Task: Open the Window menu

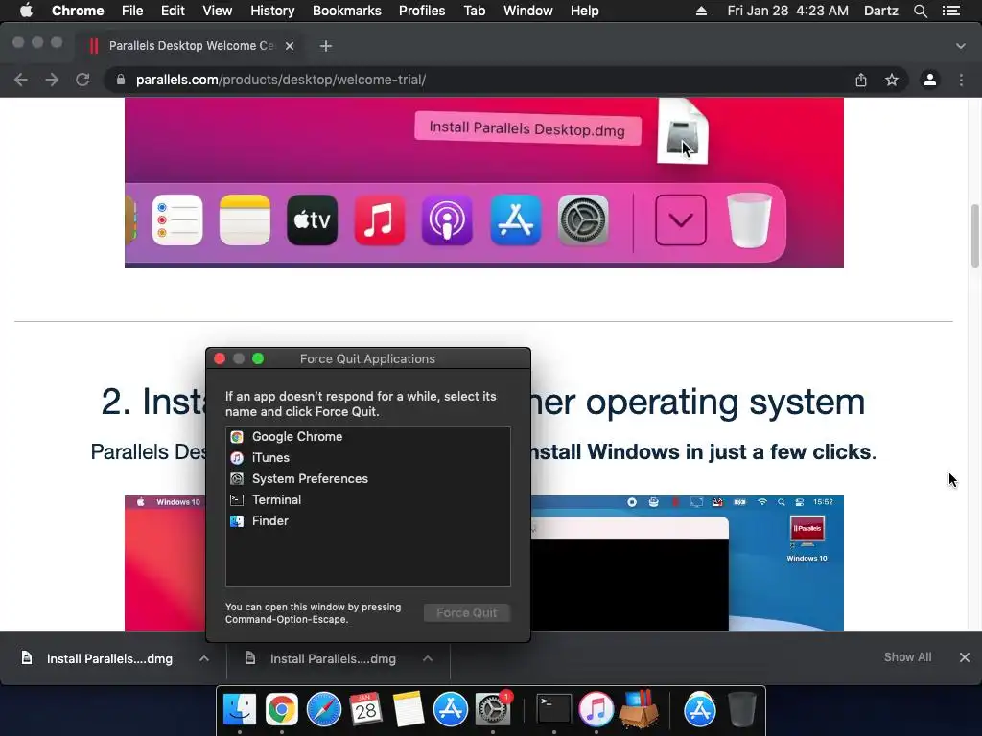Action: 528,11
